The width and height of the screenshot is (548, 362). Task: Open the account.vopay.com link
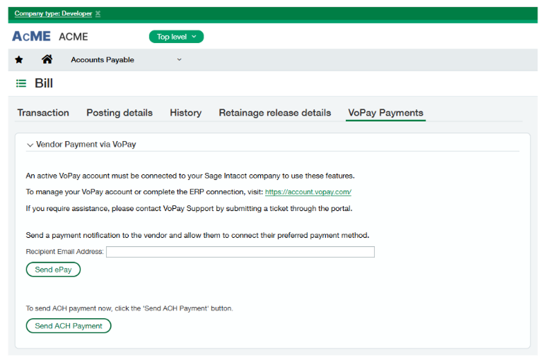tap(308, 192)
